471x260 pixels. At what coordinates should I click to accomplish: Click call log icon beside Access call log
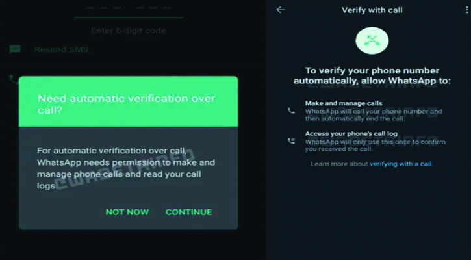click(291, 141)
